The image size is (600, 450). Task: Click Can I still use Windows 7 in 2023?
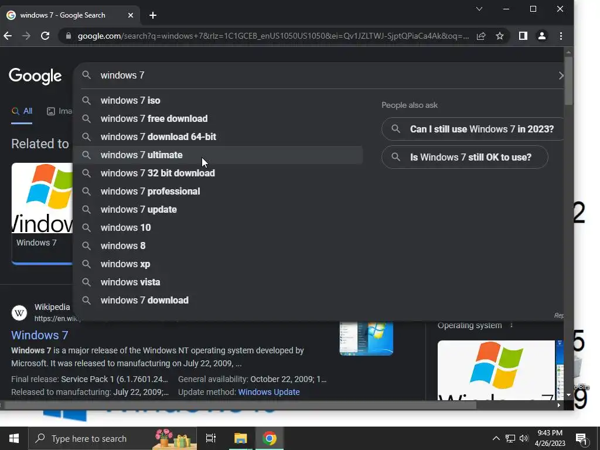(x=473, y=129)
